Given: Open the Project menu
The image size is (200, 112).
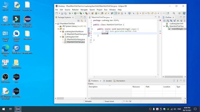Looking at the screenshot, I should coord(99,10).
